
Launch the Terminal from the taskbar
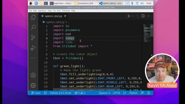pyautogui.click(x=46, y=3)
